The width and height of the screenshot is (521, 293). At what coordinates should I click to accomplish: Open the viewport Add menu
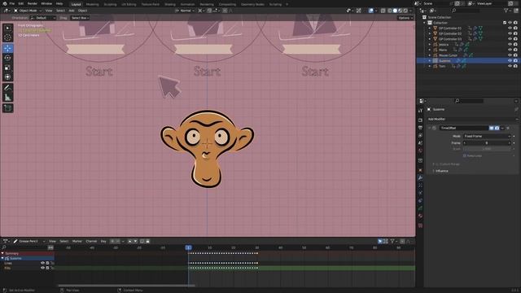[x=72, y=11]
